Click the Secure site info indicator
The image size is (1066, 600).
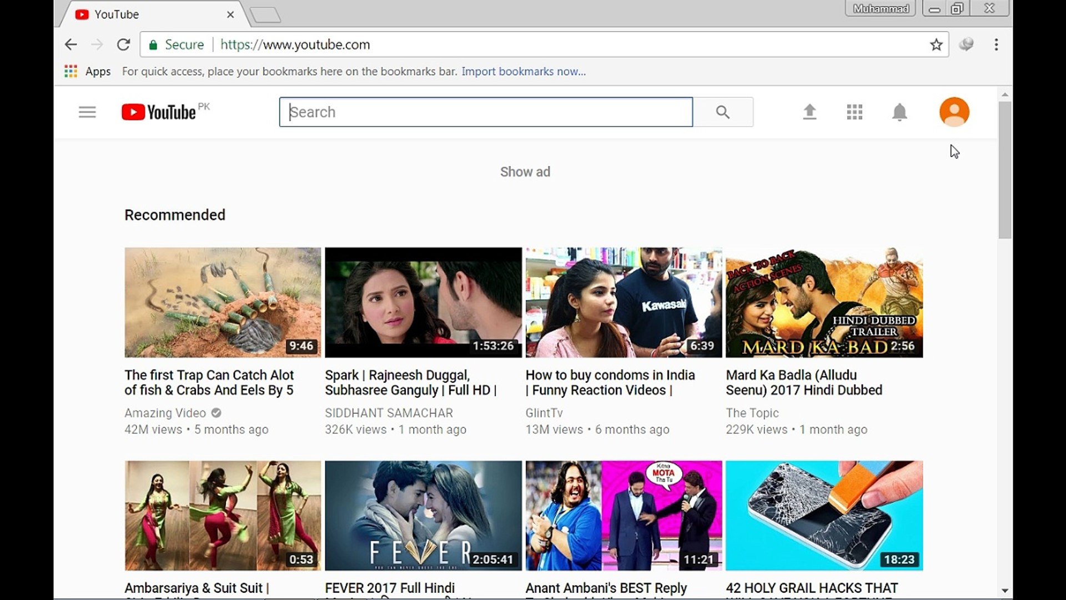pos(177,44)
